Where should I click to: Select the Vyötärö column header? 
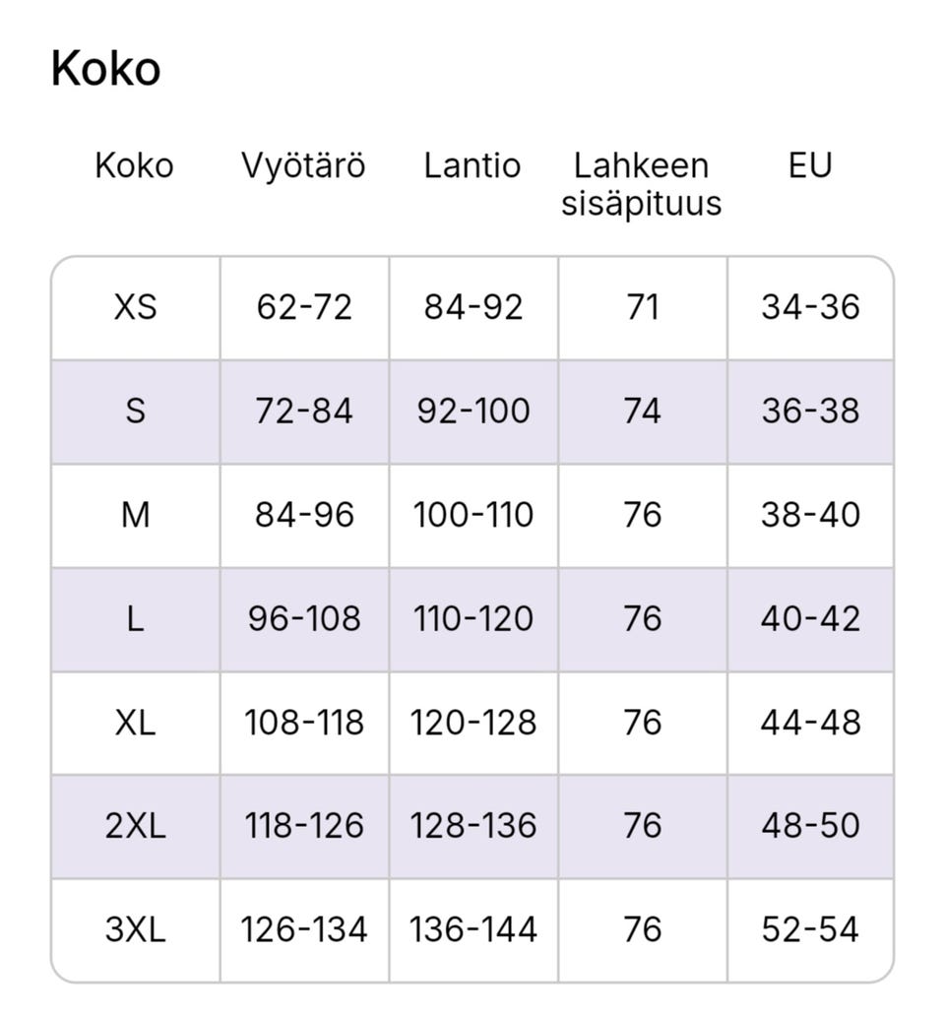[x=303, y=165]
